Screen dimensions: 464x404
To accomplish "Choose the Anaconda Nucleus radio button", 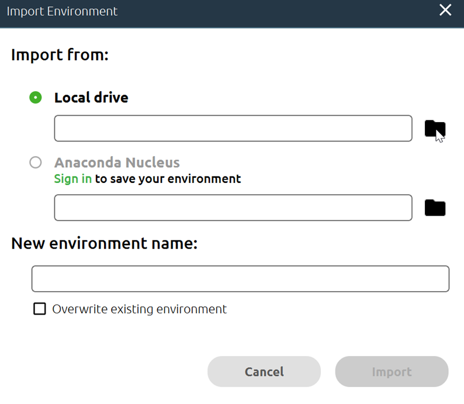I will click(x=36, y=163).
